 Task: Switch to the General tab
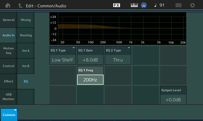(x=8, y=20)
